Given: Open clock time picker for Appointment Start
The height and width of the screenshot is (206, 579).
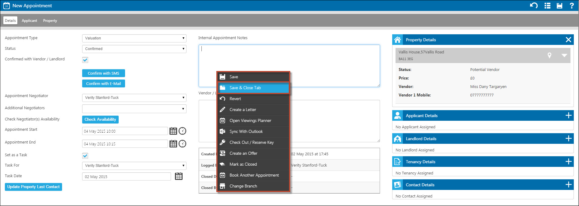Looking at the screenshot, I should pyautogui.click(x=182, y=131).
